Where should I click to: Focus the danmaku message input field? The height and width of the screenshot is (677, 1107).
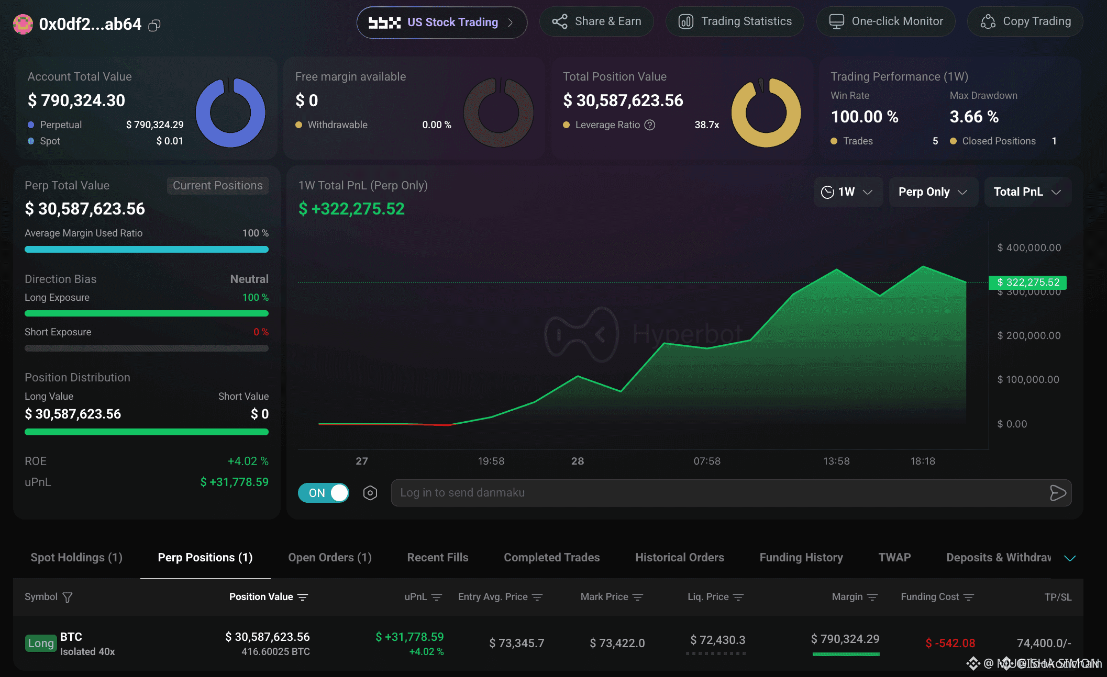pyautogui.click(x=731, y=493)
